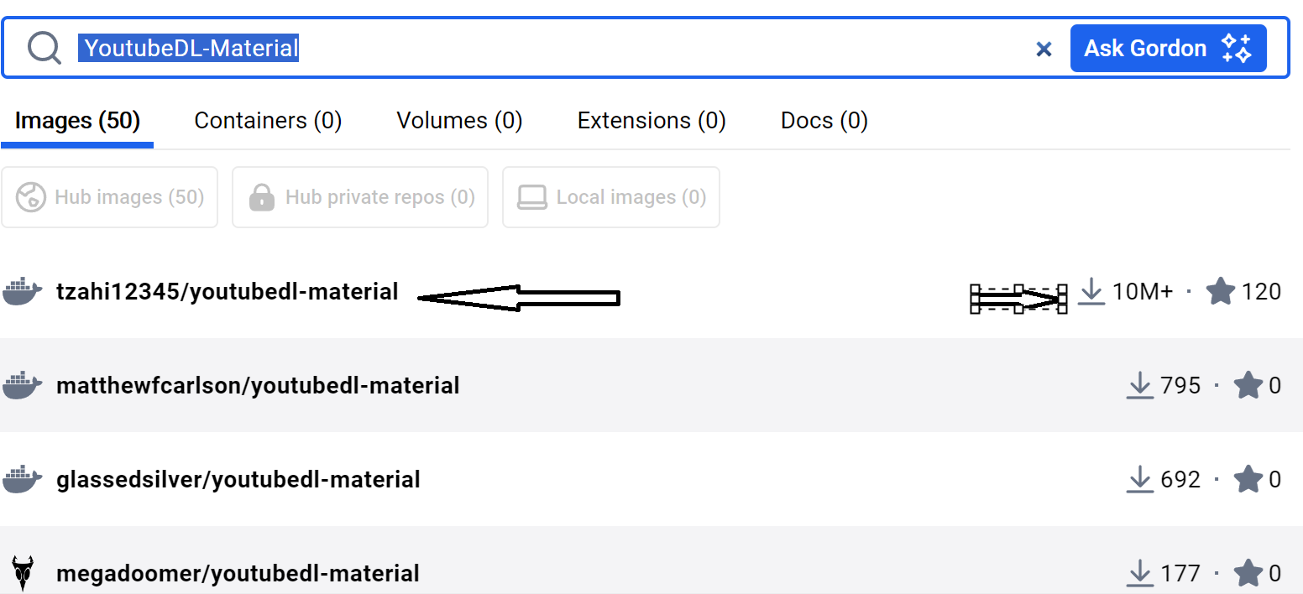
Task: Toggle the Local images (0) filter
Action: click(610, 197)
